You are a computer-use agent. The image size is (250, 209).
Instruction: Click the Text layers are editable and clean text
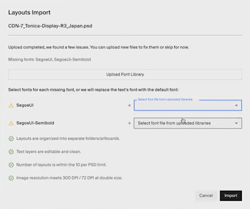coord(48,152)
